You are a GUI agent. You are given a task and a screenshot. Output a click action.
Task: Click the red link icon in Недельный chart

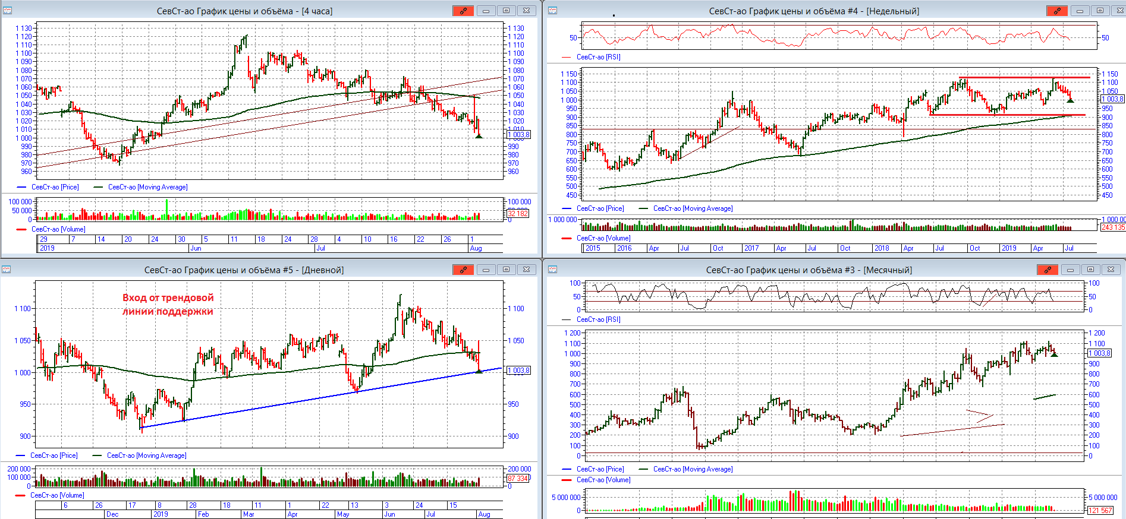[1056, 11]
